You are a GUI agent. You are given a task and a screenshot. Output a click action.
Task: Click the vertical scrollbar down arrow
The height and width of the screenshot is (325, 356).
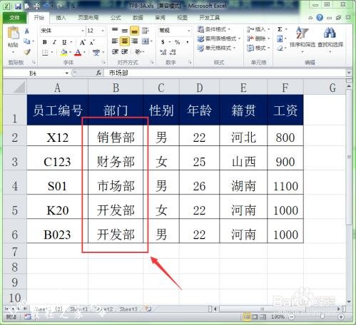coord(349,301)
